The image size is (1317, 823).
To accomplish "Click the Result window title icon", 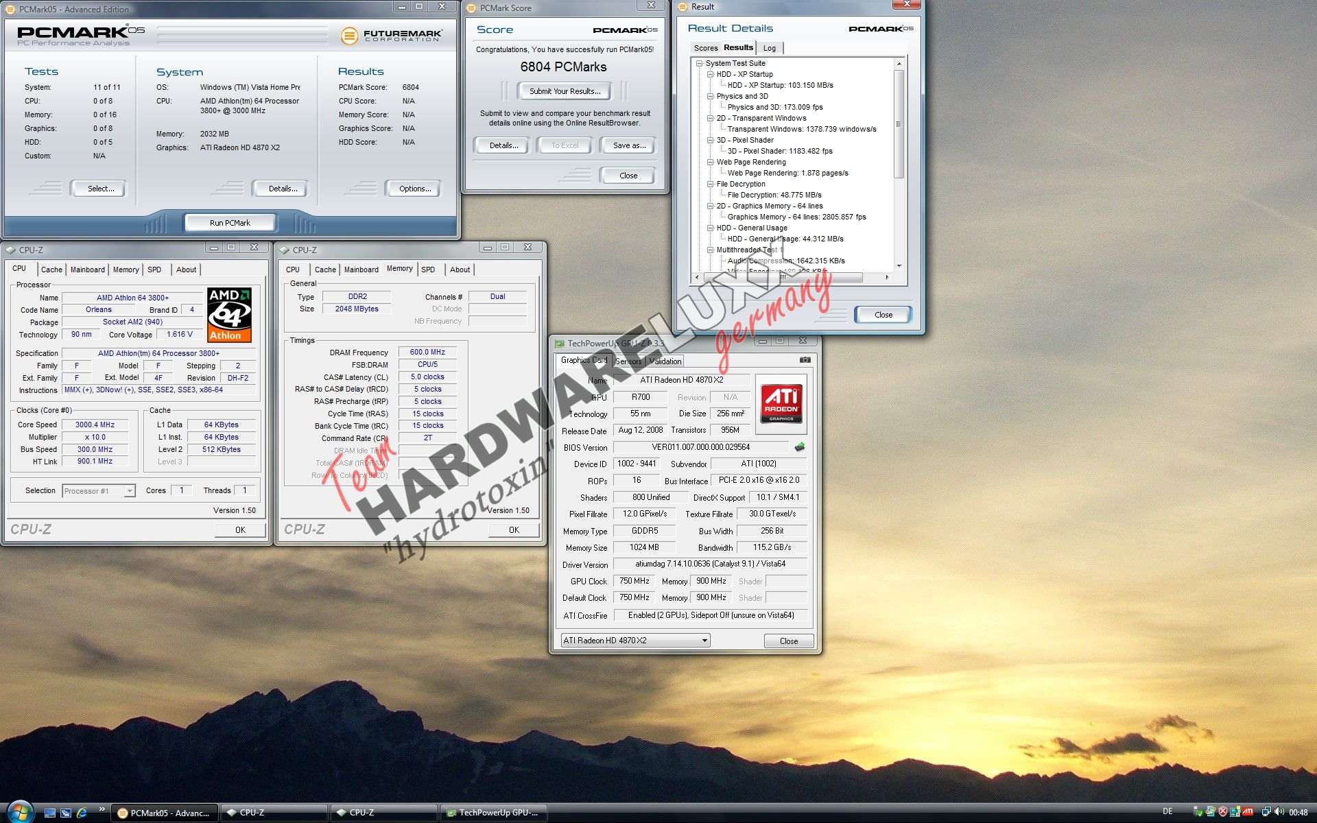I will [x=683, y=7].
